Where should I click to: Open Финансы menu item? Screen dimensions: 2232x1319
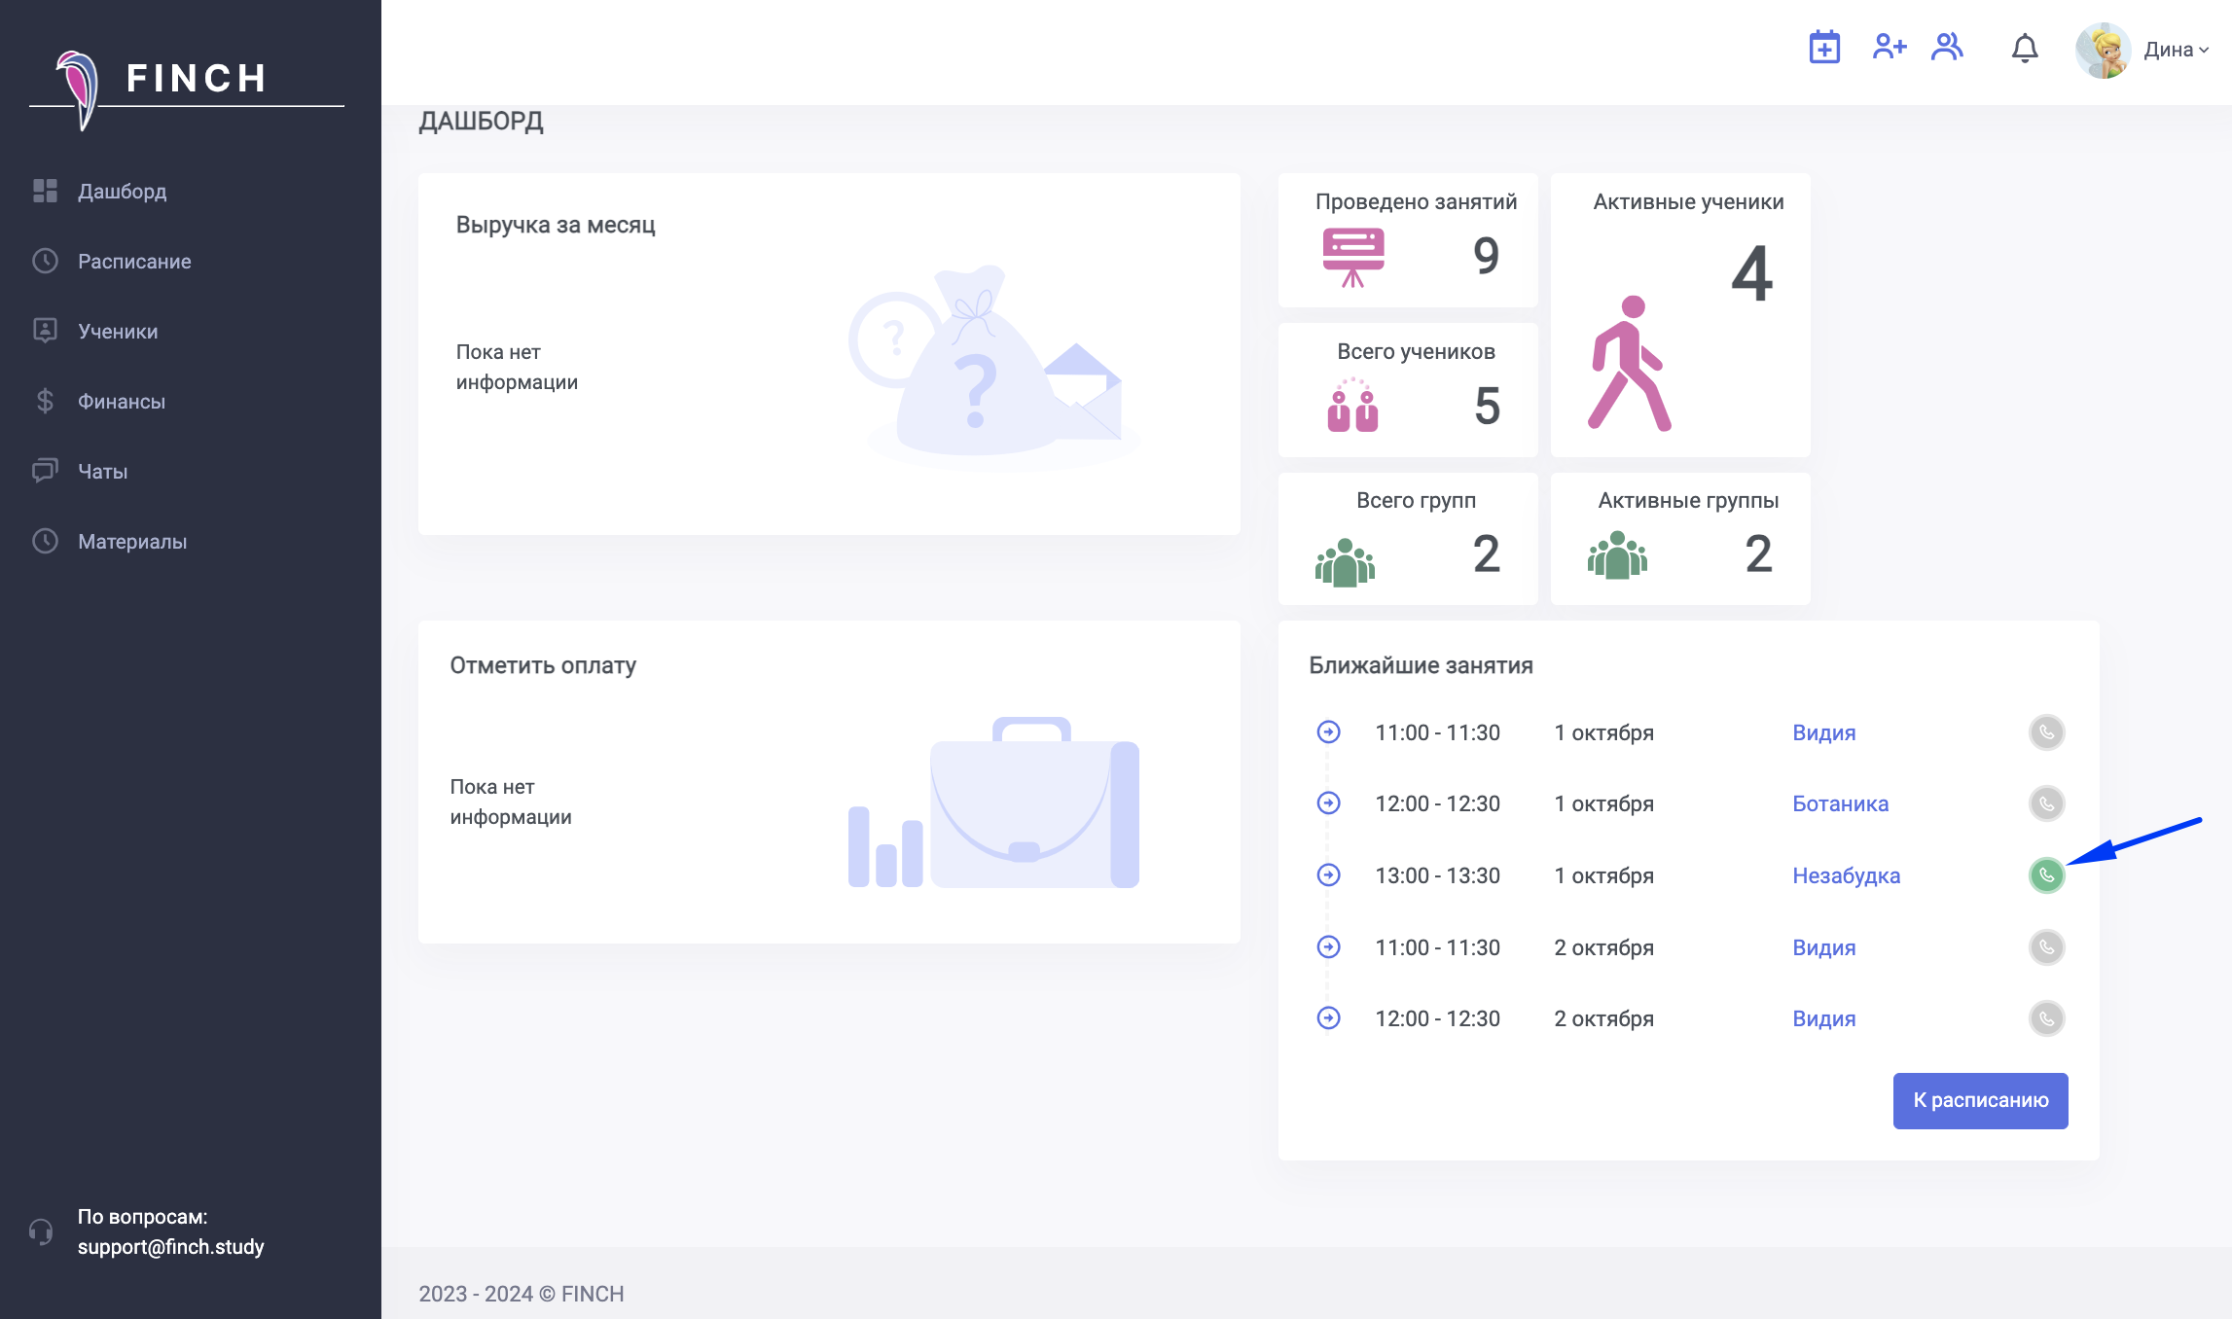[x=122, y=402]
